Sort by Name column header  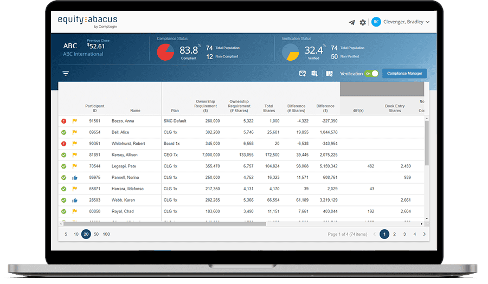click(x=135, y=111)
